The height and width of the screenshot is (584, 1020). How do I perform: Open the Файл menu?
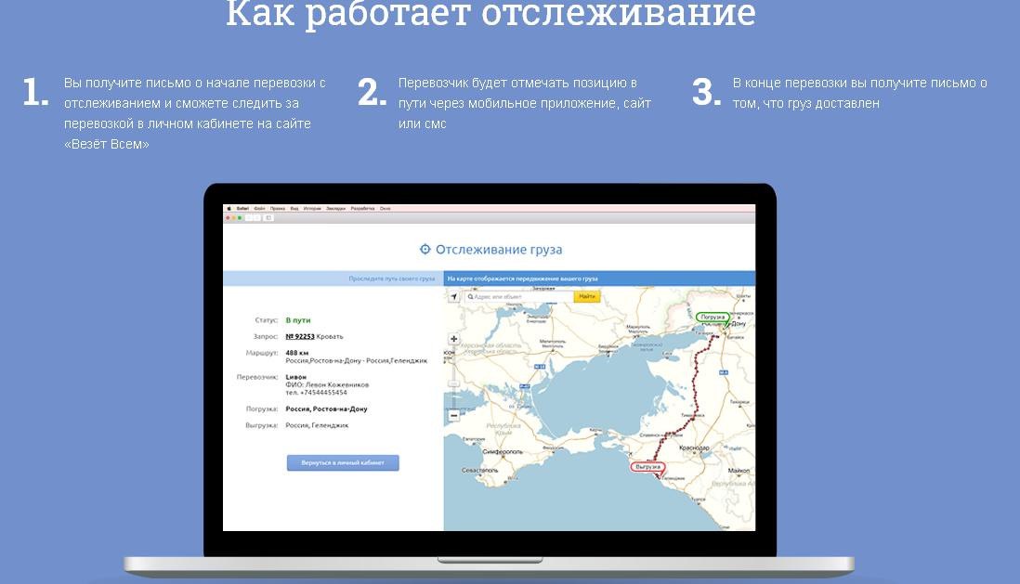tap(259, 209)
